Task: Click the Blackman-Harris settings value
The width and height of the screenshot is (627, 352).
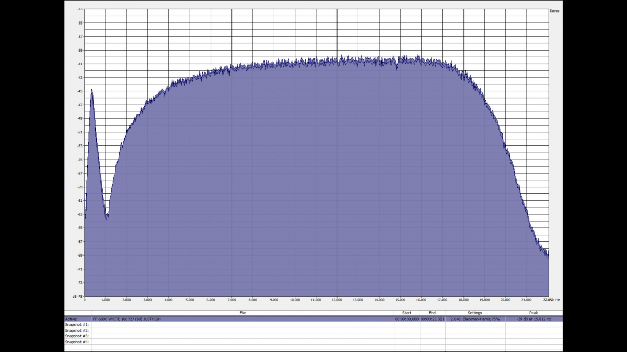Action: 475,319
